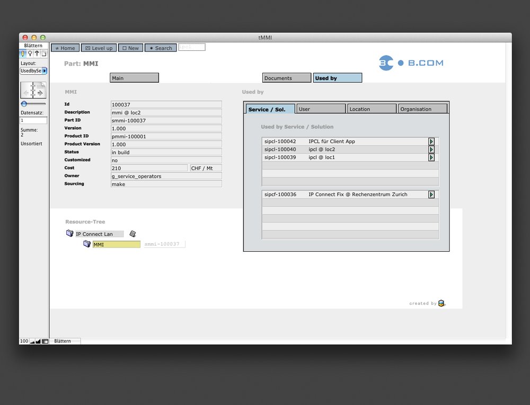Click ipcl @ loc1 service entry
Screen dimensions: 530x405
coord(322,157)
